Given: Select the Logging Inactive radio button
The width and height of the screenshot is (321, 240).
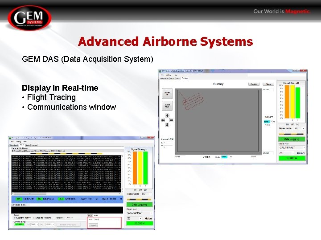Looking at the screenshot, I should coord(34,218).
